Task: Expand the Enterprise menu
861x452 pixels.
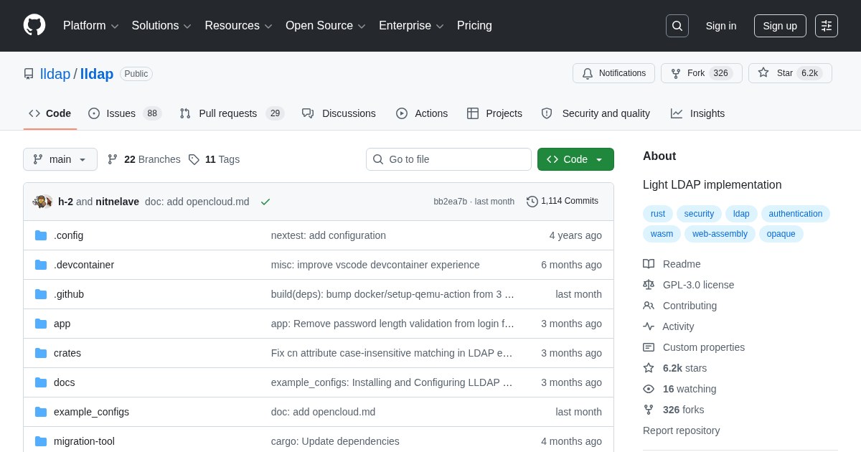Action: pos(411,26)
